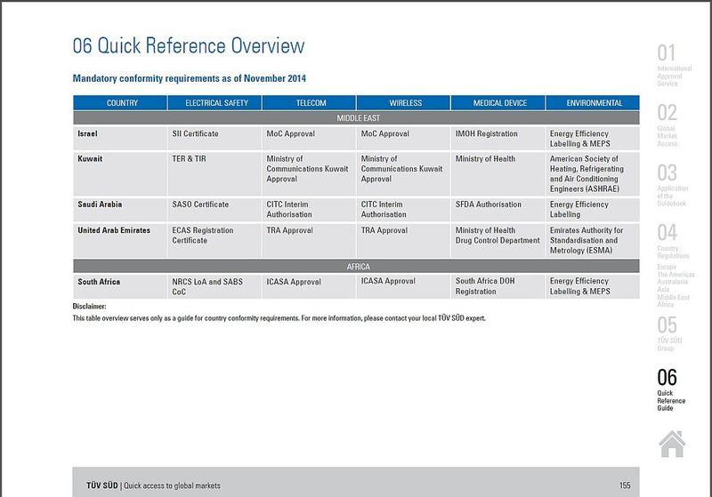Image resolution: width=712 pixels, height=497 pixels.
Task: Click the SFDA Authorisation cell
Action: 498,210
